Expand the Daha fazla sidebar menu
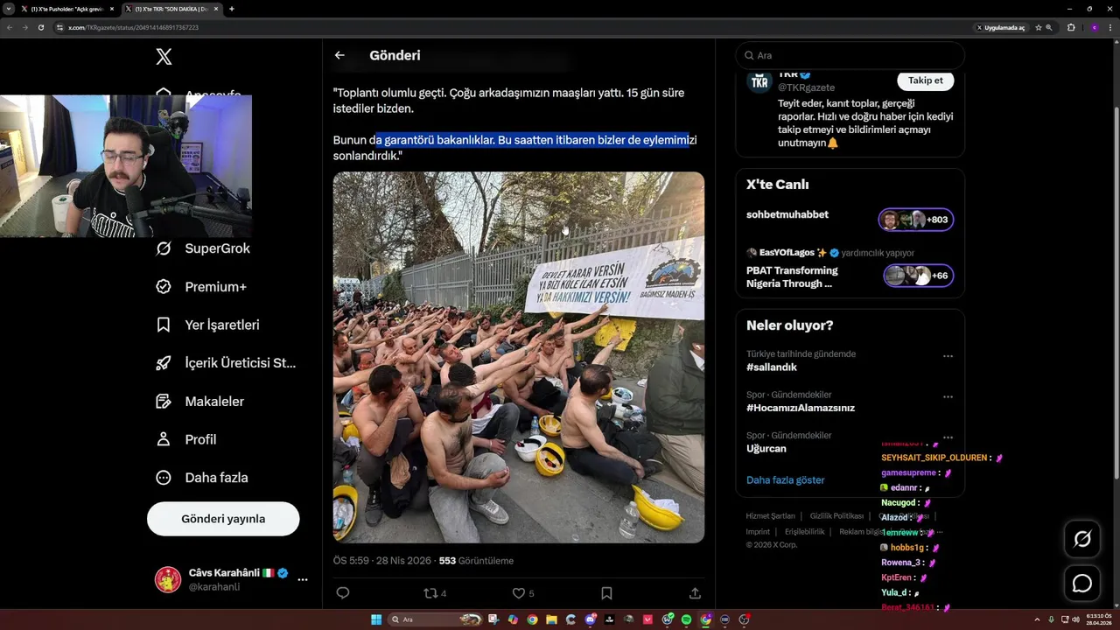 pos(201,478)
